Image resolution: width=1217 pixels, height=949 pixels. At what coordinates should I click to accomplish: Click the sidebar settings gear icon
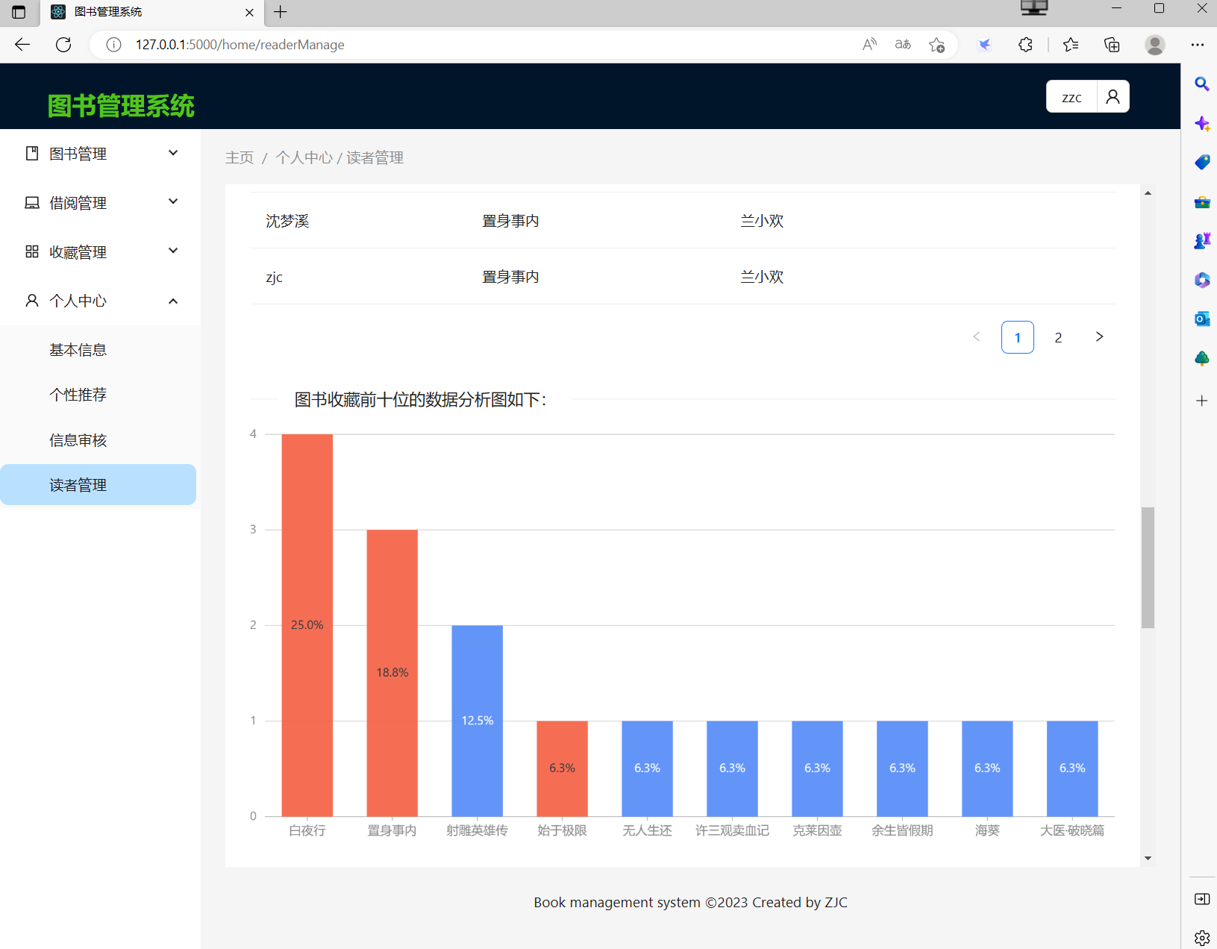1201,938
